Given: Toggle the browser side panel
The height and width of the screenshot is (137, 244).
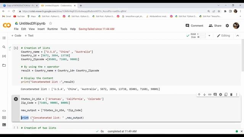Looking at the screenshot, I should click(230, 11).
